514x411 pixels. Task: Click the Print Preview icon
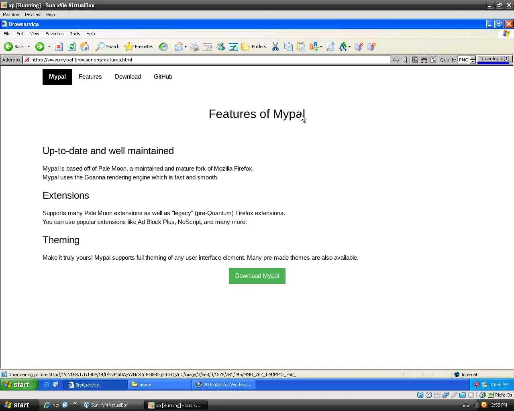click(330, 47)
